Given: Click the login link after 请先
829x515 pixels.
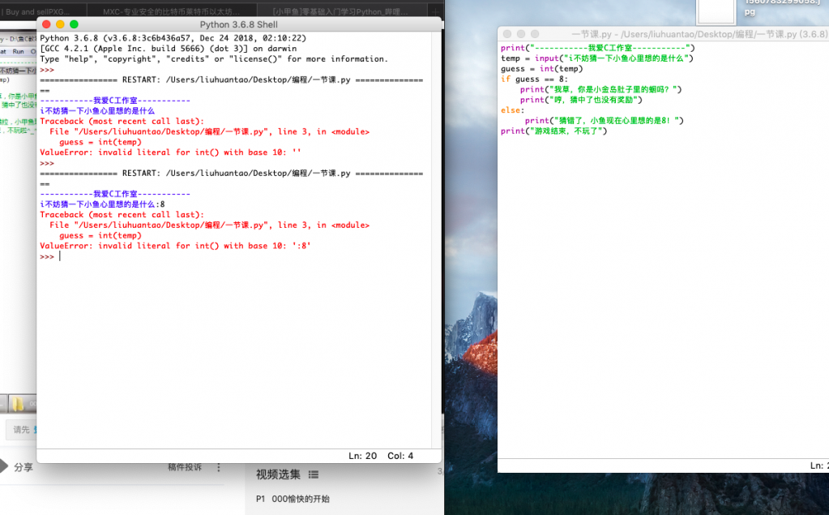Looking at the screenshot, I should [38, 429].
